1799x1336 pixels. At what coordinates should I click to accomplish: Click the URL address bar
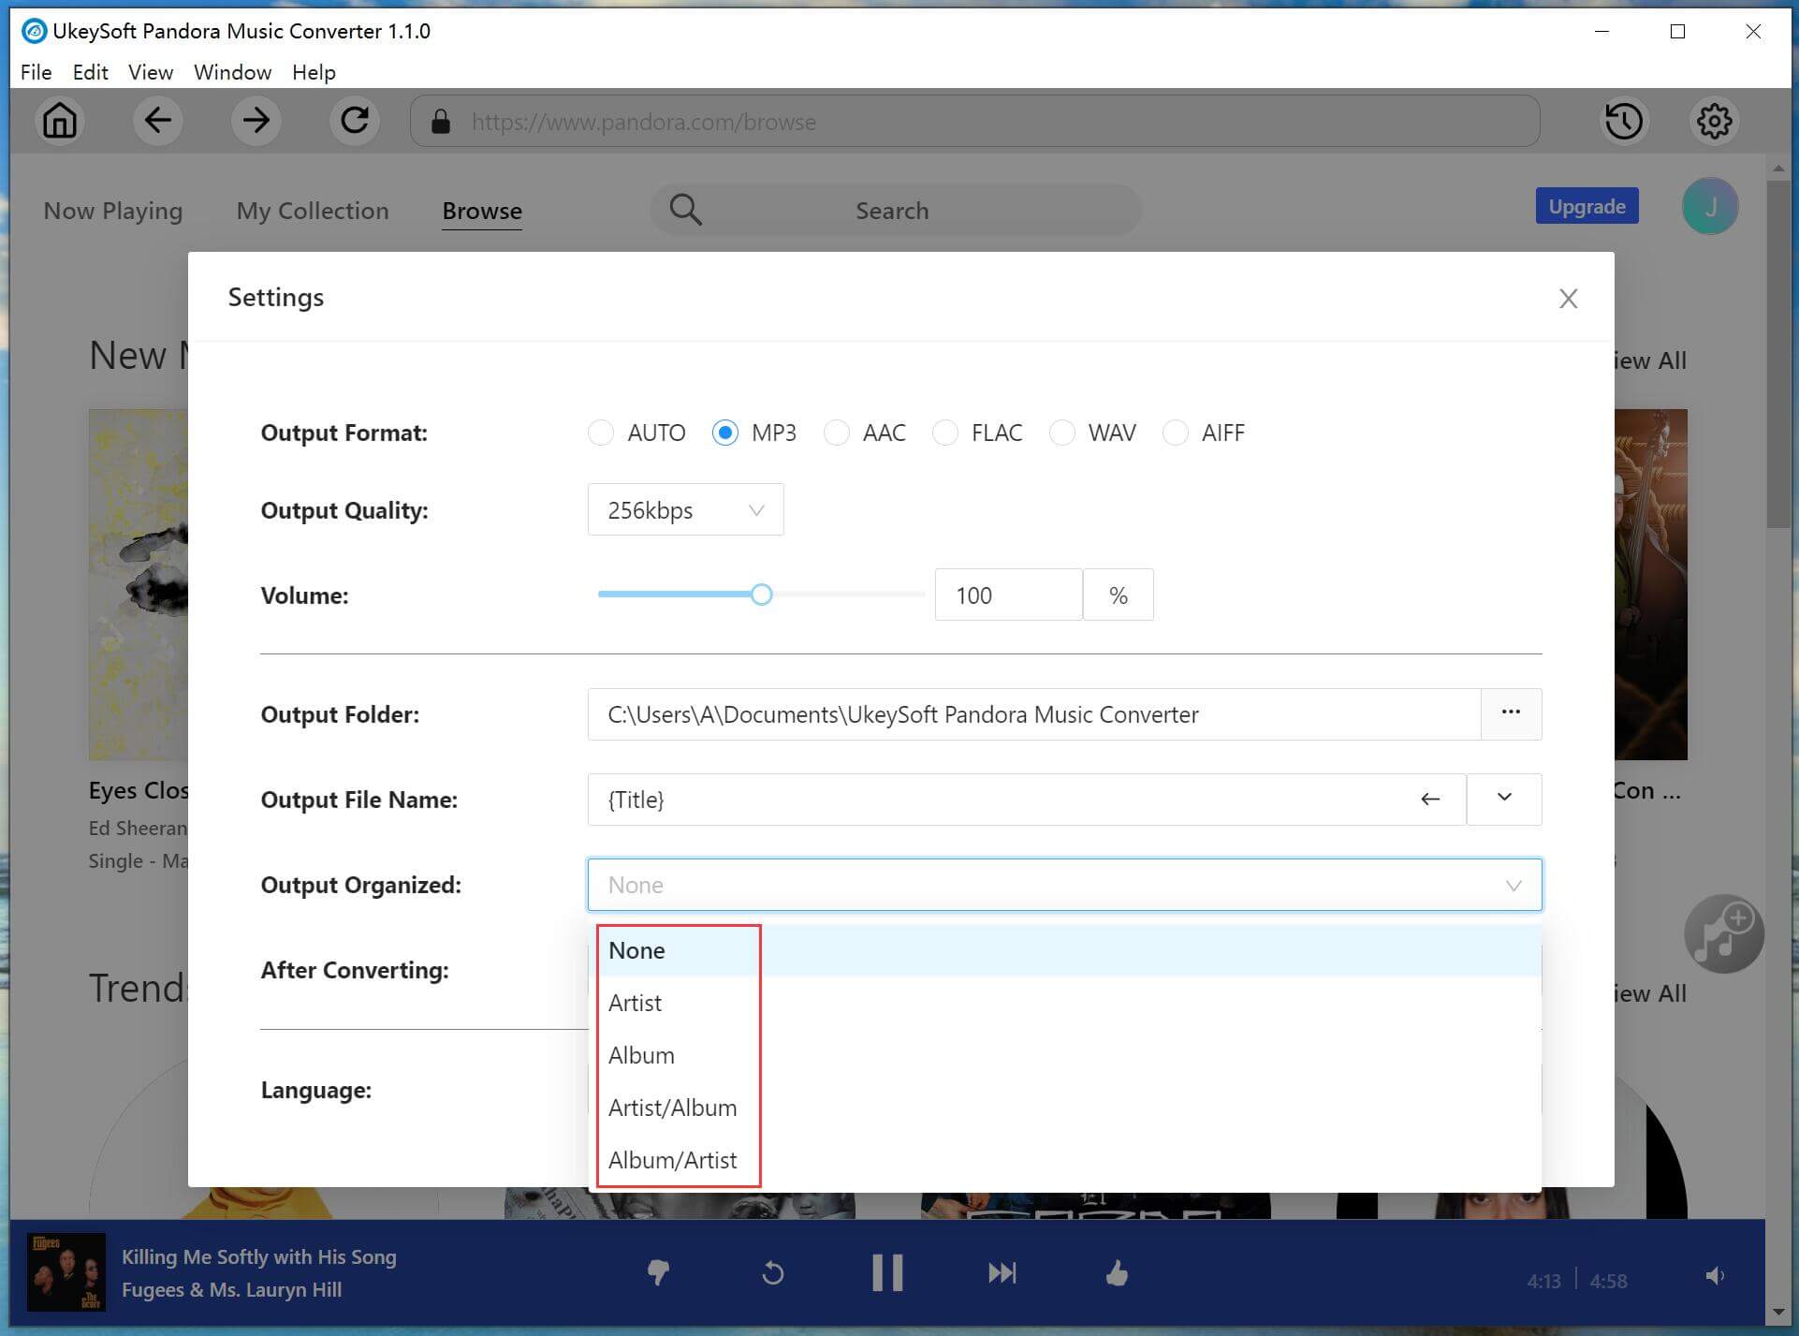[x=974, y=121]
